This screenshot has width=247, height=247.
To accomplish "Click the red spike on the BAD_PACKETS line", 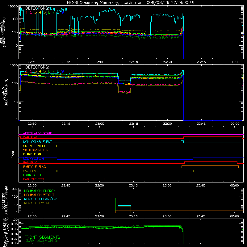I will point(104,179).
